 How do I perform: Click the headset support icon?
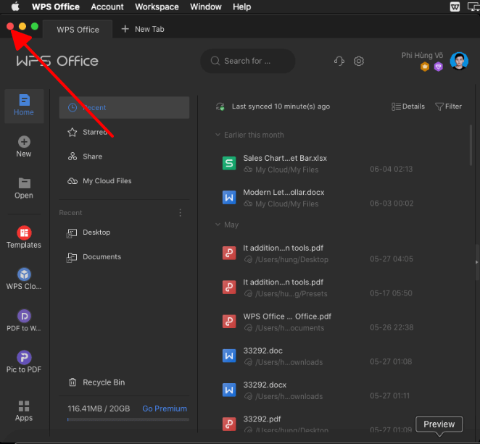tap(339, 62)
